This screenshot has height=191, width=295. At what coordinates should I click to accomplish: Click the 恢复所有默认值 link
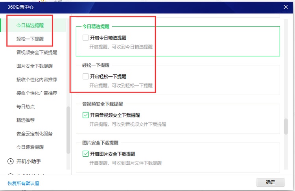[x=23, y=183]
